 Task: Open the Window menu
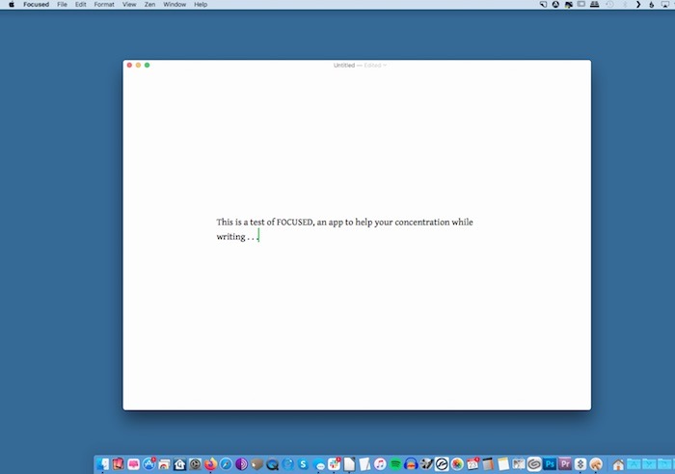coord(175,4)
